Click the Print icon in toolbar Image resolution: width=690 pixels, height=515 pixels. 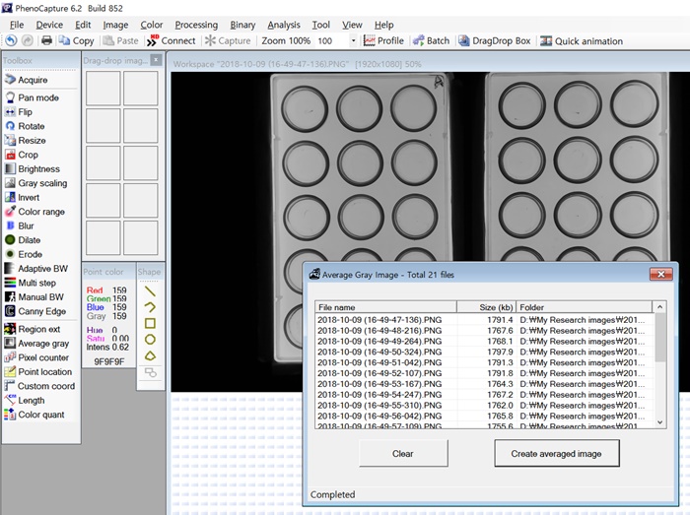pos(46,41)
